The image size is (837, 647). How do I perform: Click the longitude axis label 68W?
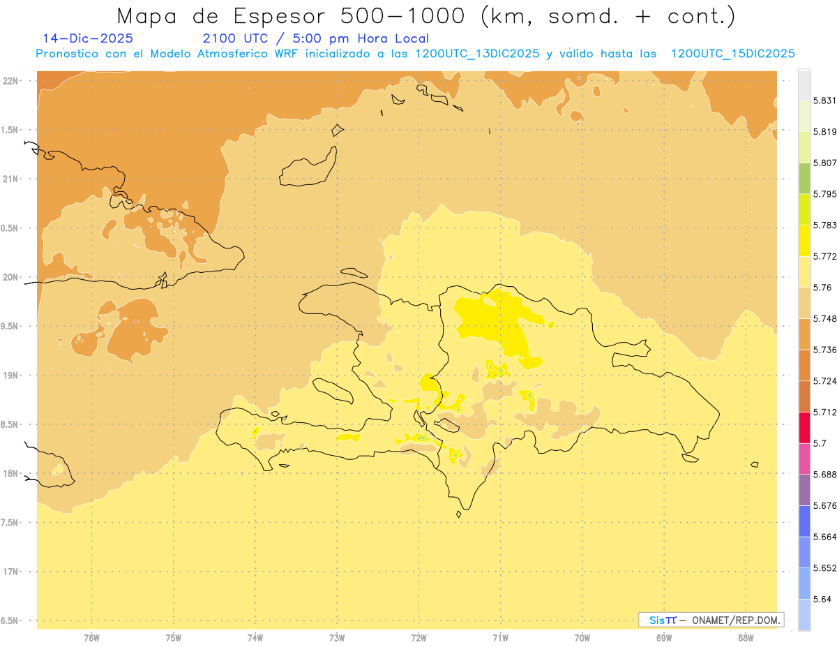746,638
